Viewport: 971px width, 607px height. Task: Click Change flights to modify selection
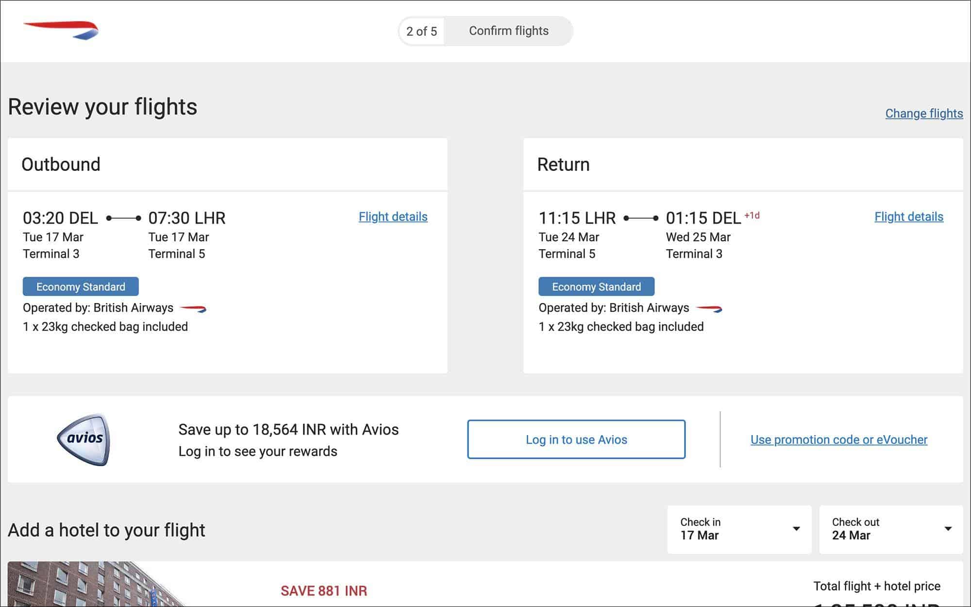point(924,113)
